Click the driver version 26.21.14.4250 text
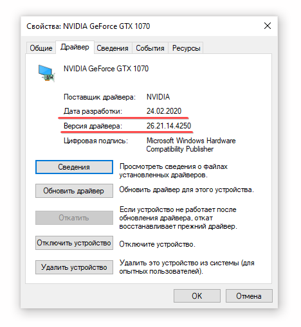Image resolution: width=301 pixels, height=327 pixels. pos(169,126)
